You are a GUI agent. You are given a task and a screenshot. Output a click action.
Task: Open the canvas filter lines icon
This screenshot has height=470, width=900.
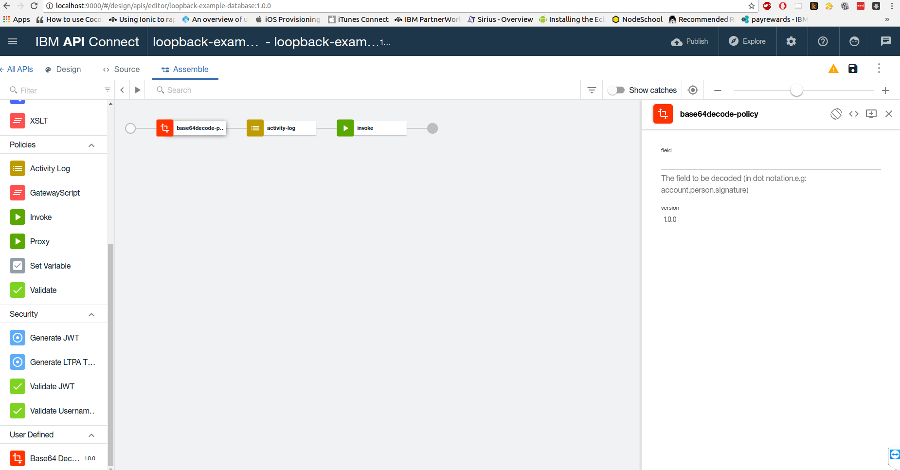click(592, 90)
